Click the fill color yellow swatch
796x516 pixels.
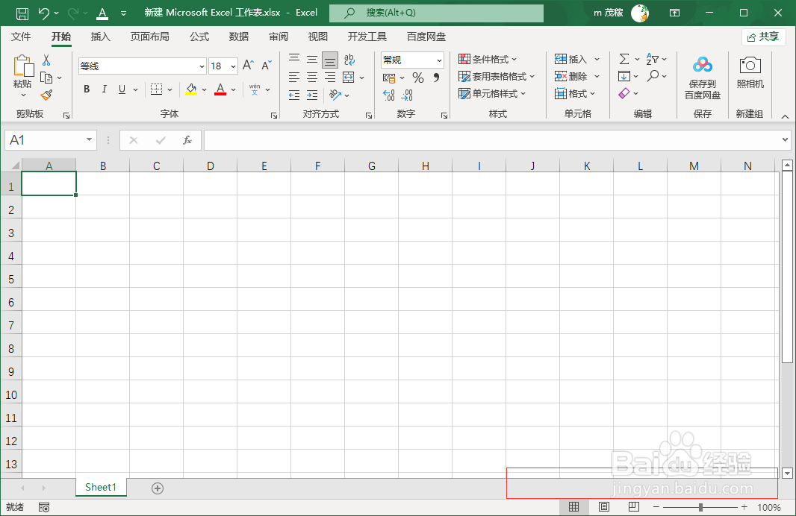pos(191,89)
